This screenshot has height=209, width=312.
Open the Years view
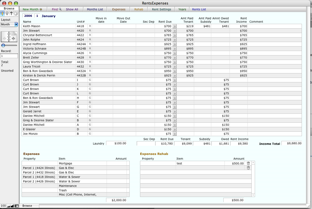click(x=182, y=9)
